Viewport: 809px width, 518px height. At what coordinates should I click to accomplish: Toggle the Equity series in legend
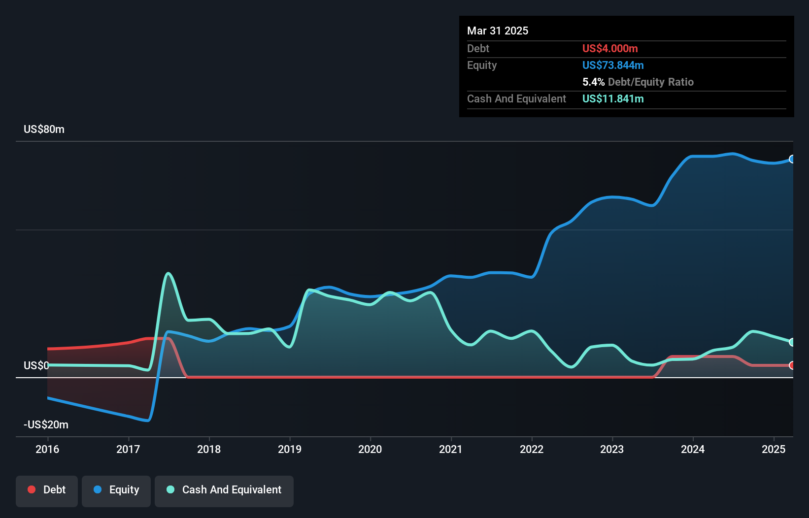coord(116,490)
